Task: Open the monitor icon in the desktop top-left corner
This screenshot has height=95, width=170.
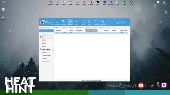Action: coord(3,3)
